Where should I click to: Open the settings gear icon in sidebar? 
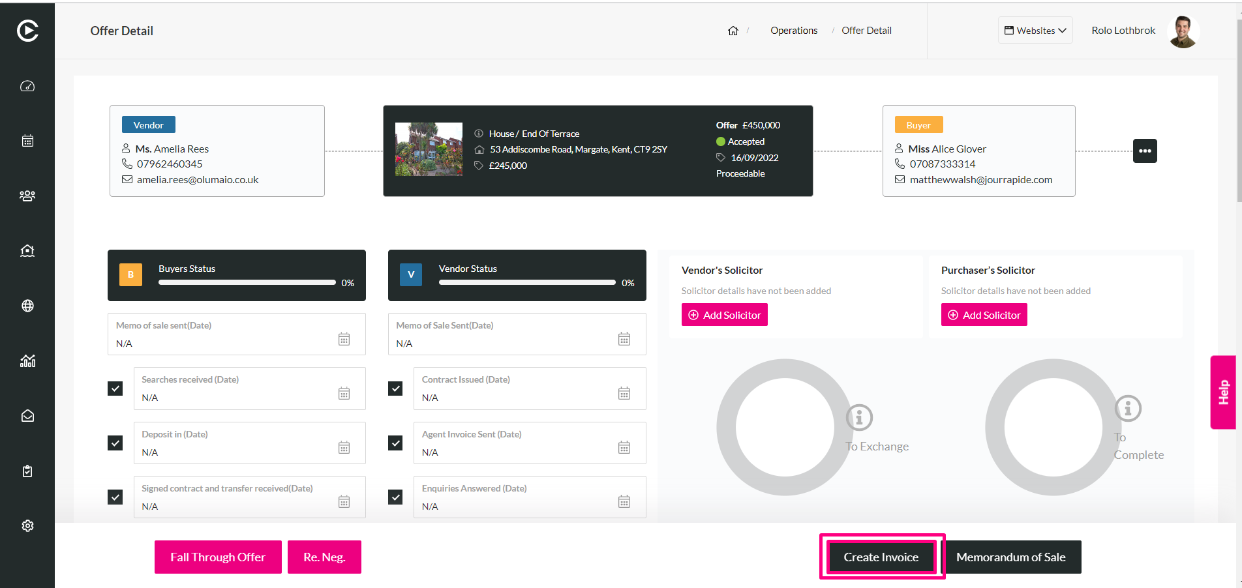(27, 525)
